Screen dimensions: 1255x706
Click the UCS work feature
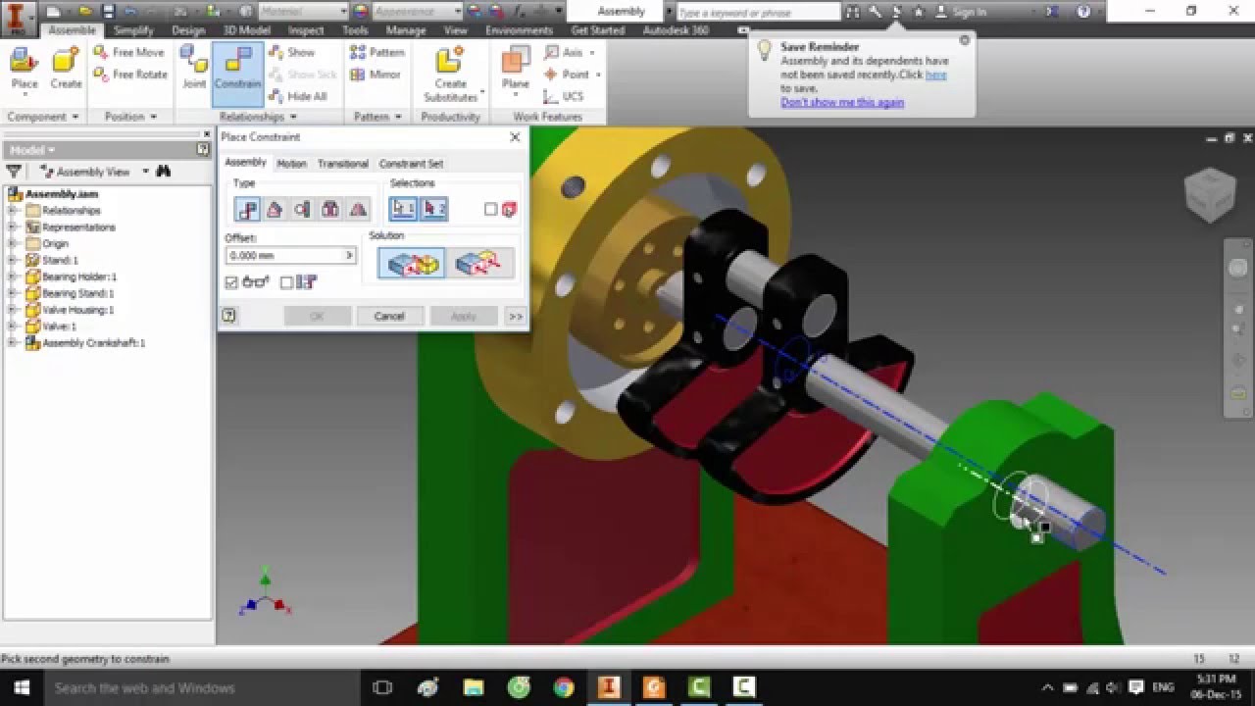click(564, 96)
